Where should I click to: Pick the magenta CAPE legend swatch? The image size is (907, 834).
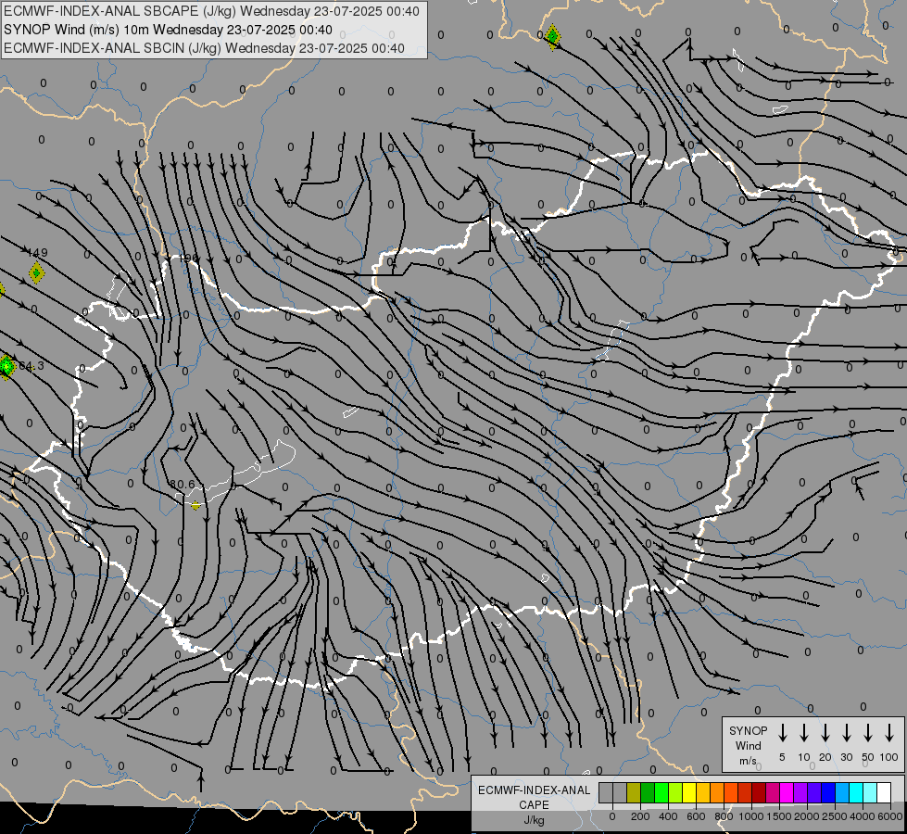[x=787, y=792]
